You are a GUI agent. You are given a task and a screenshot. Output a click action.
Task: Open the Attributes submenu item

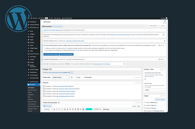tap(31, 99)
